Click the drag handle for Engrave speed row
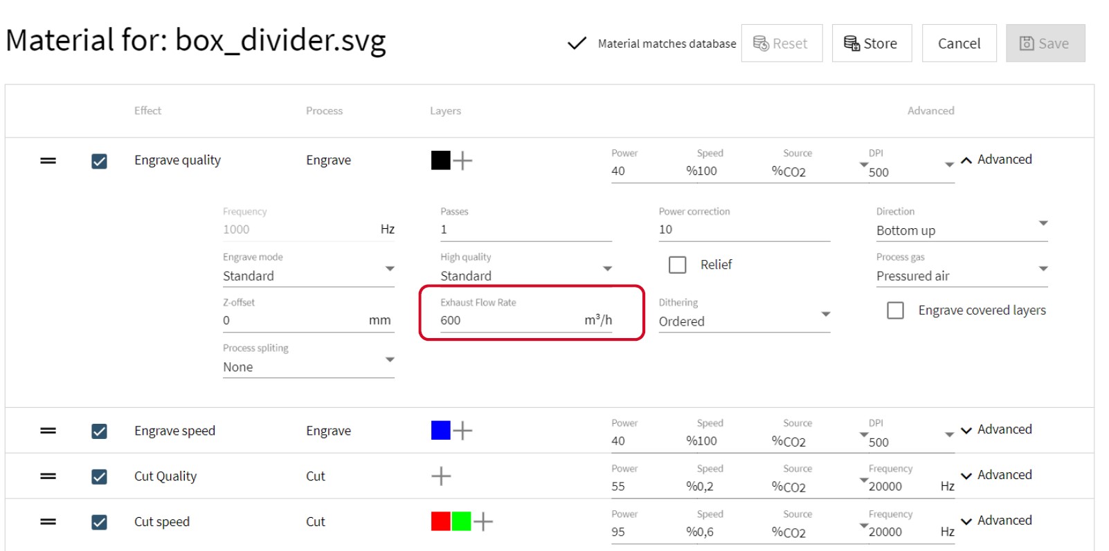 [x=48, y=431]
